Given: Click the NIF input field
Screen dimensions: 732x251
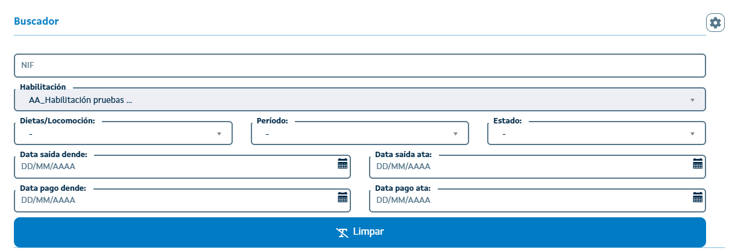Looking at the screenshot, I should pyautogui.click(x=359, y=66).
